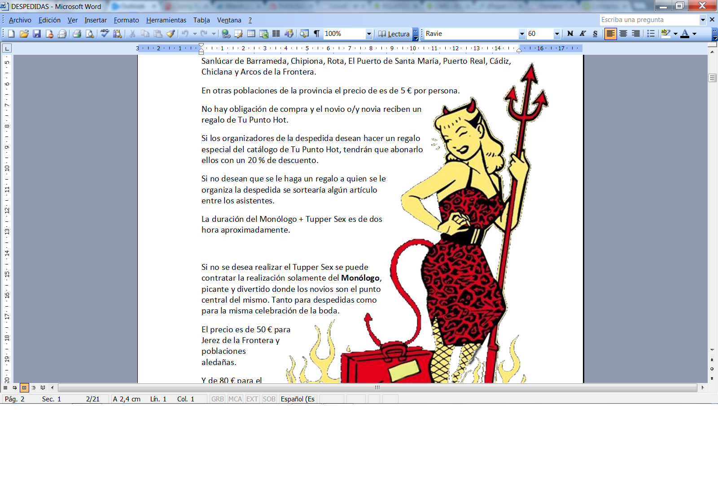Click the Redo arrow icon
718x502 pixels.
204,34
